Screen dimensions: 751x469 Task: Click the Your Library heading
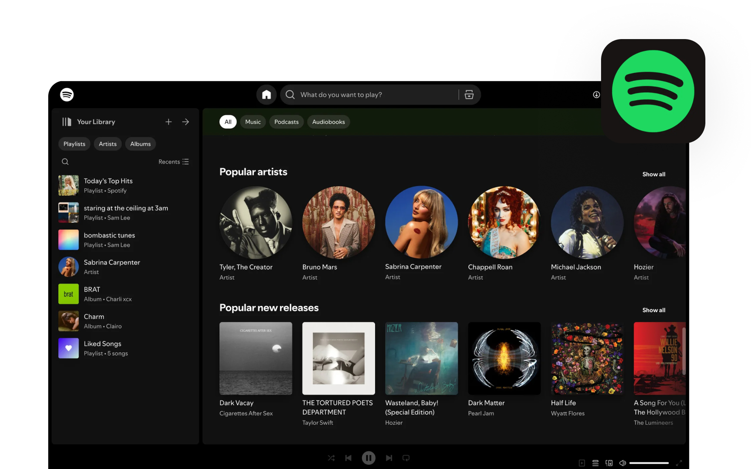tap(96, 122)
